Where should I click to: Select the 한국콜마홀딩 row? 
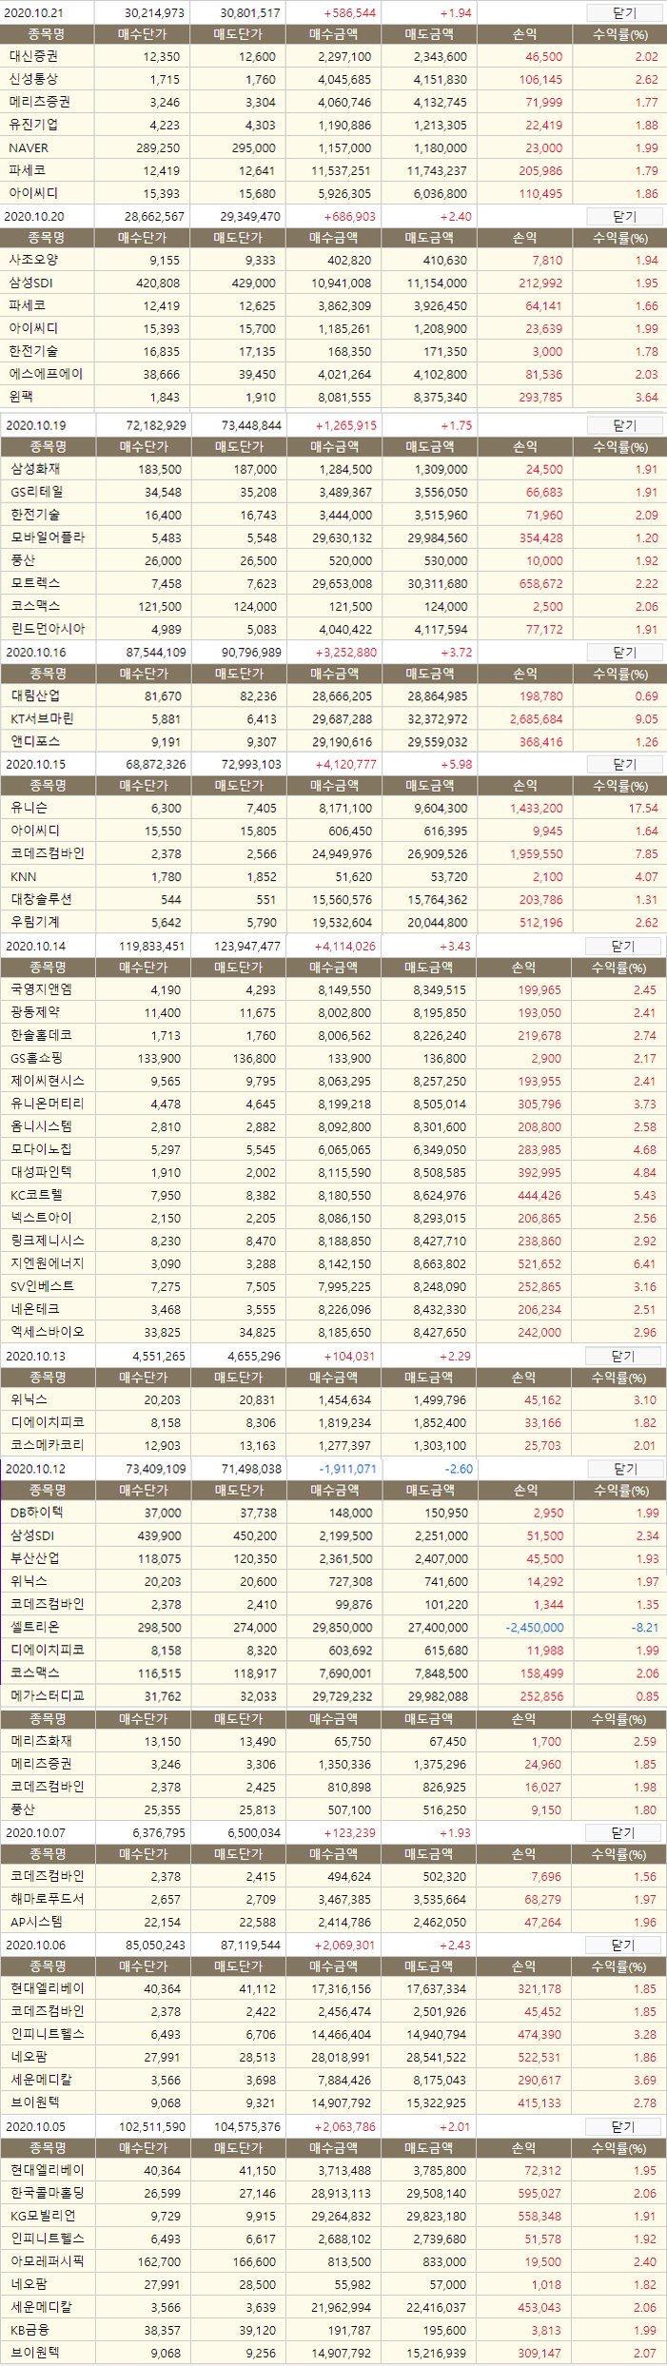click(333, 2193)
